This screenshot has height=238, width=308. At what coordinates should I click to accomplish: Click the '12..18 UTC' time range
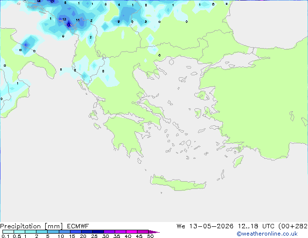[256, 226]
